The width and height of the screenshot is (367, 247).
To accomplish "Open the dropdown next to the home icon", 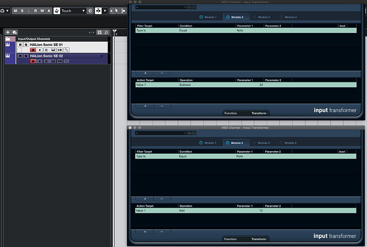I will pos(7,11).
